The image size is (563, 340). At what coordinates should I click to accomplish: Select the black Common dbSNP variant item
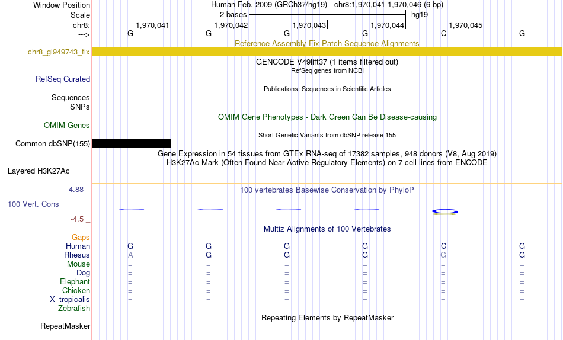(132, 143)
